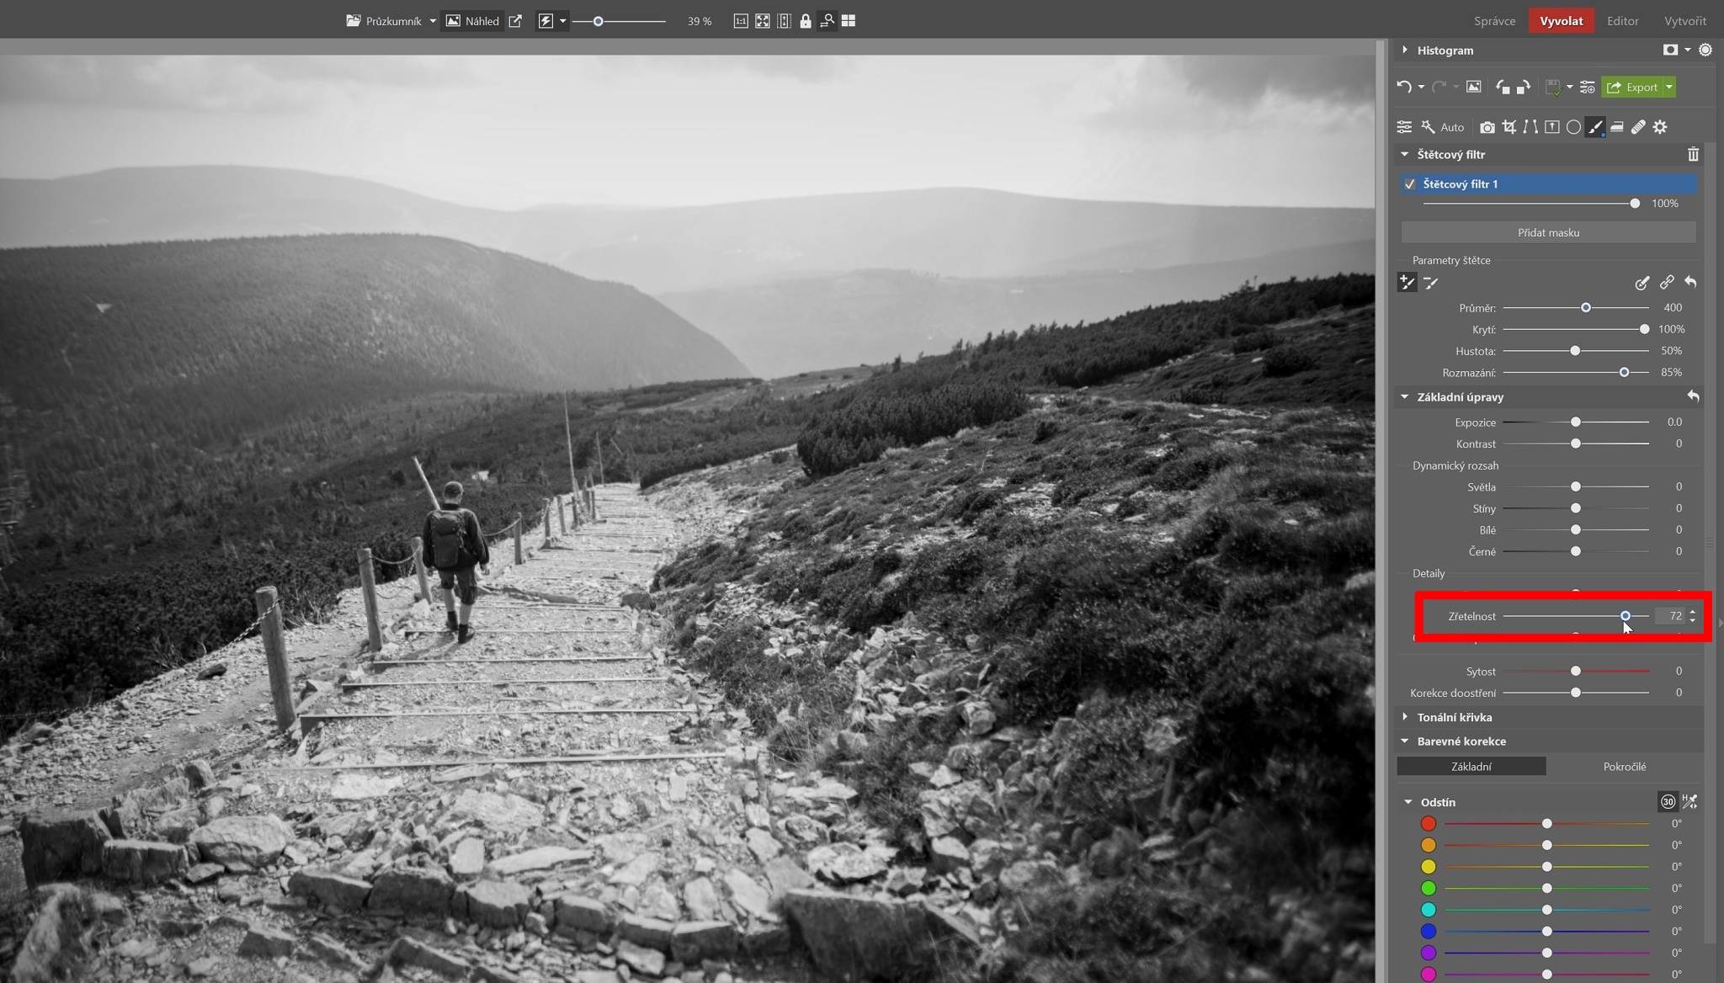Toggle the mask display icon in brush parameters
Viewport: 1724px width, 983px height.
pyautogui.click(x=1642, y=283)
